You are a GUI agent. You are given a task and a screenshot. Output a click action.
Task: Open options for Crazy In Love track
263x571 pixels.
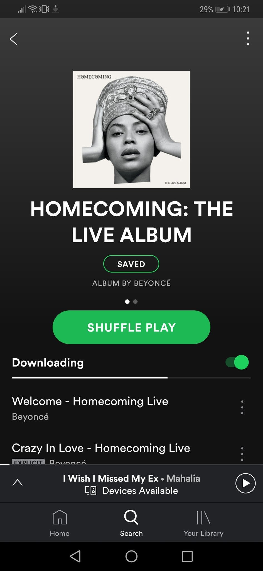click(242, 454)
